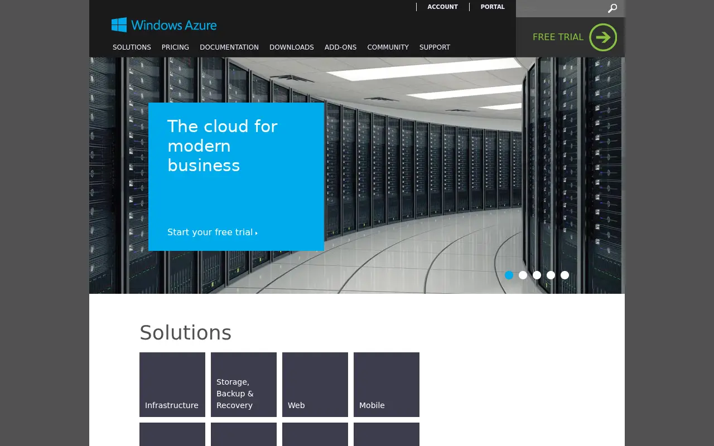Open the Storage, Backup & Recovery tile
This screenshot has height=446, width=714.
tap(244, 385)
